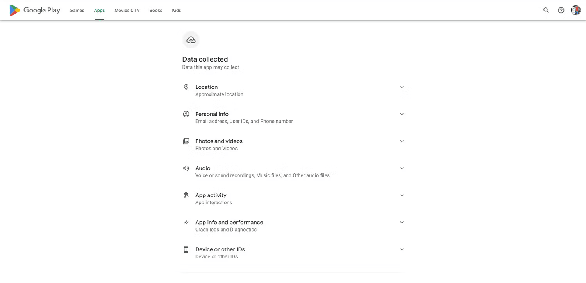Open the Kids tab
The height and width of the screenshot is (283, 586).
[x=177, y=10]
